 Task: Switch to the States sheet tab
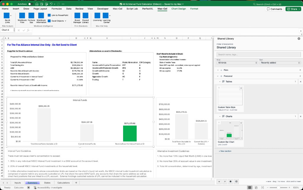coord(47,183)
